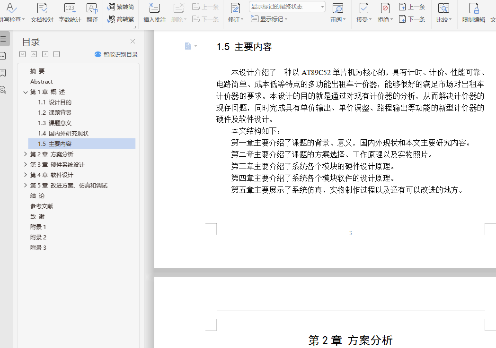Expand the 第 5 章 改进方案、仿真和调试 node

[26, 186]
